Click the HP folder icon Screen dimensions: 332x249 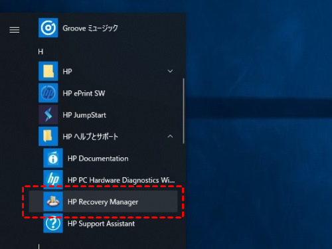[48, 71]
